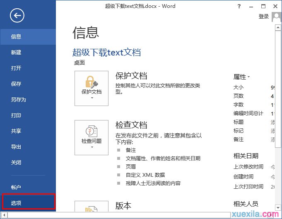Click the scroll down arrow
Screen dimensions: 282x219
point(278,208)
